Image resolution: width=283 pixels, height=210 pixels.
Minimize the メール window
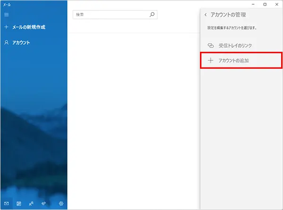[253, 4]
